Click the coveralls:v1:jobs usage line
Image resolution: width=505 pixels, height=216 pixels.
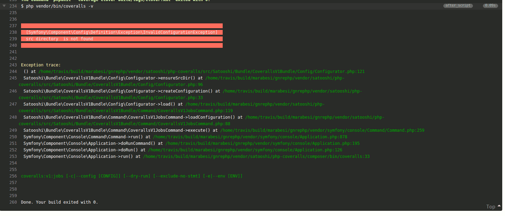pyautogui.click(x=132, y=176)
